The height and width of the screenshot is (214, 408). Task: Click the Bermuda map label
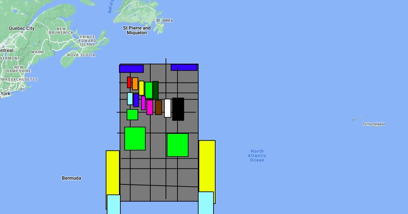click(71, 178)
